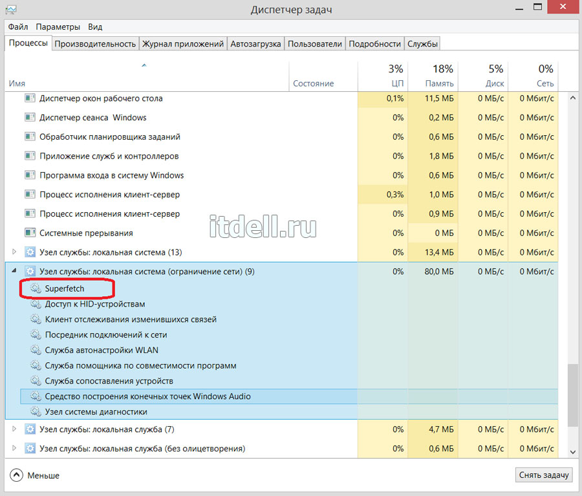Collapse локальная система (ограничение сети) (9) group
Viewport: 582px width, 496px height.
14,271
